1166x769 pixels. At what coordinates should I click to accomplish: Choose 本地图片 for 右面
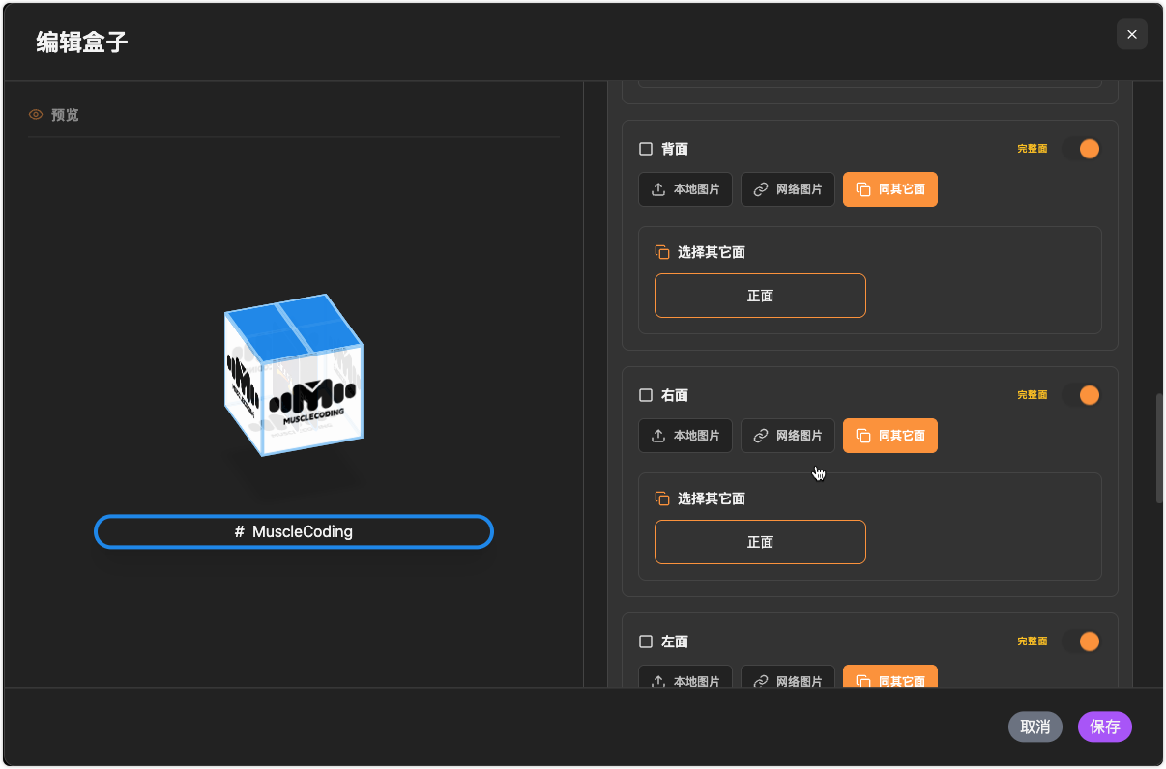685,436
